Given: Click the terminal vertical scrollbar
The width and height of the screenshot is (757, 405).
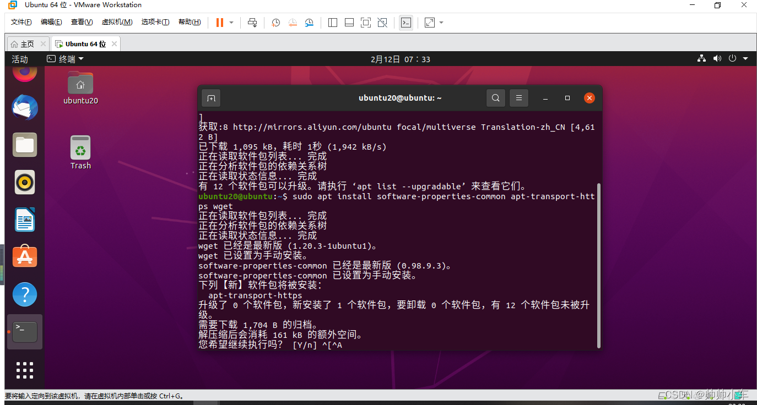Looking at the screenshot, I should tap(599, 266).
